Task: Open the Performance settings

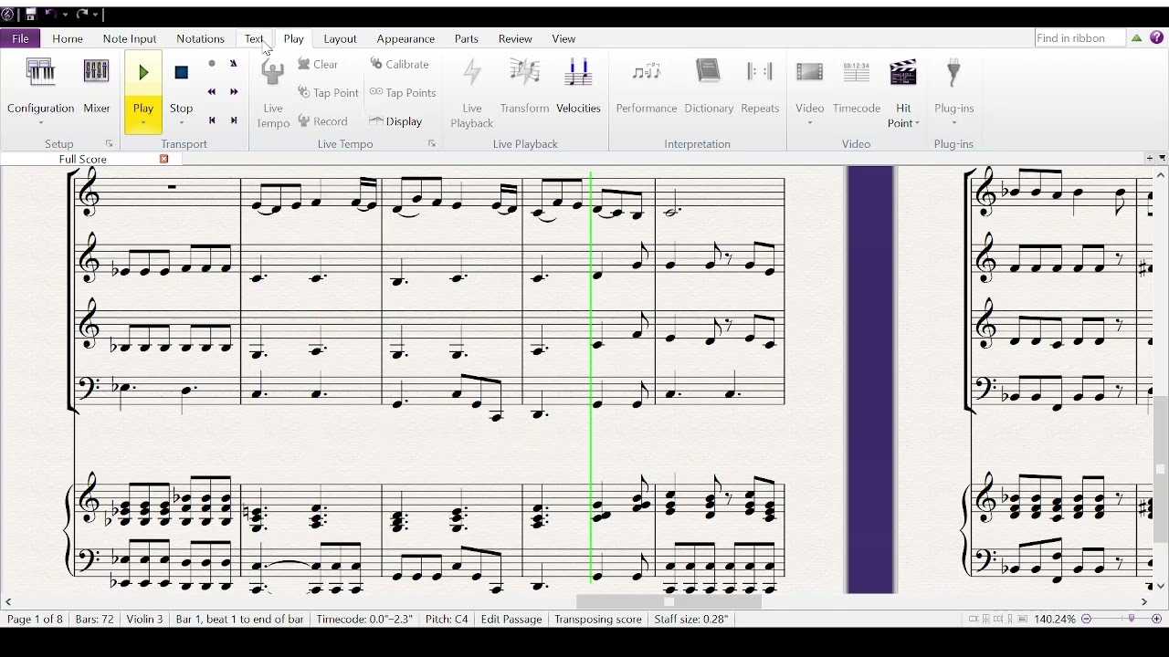Action: point(646,87)
